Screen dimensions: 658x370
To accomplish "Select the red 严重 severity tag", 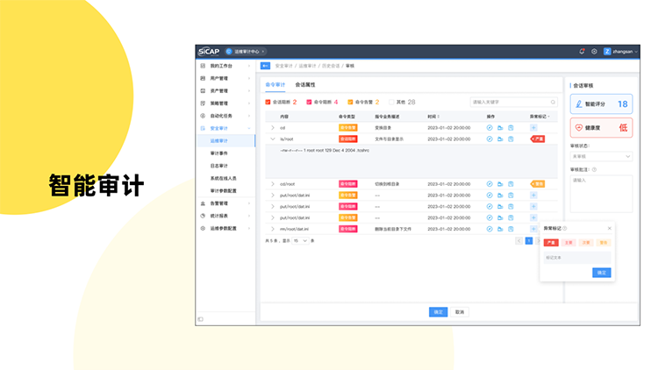I will point(551,243).
